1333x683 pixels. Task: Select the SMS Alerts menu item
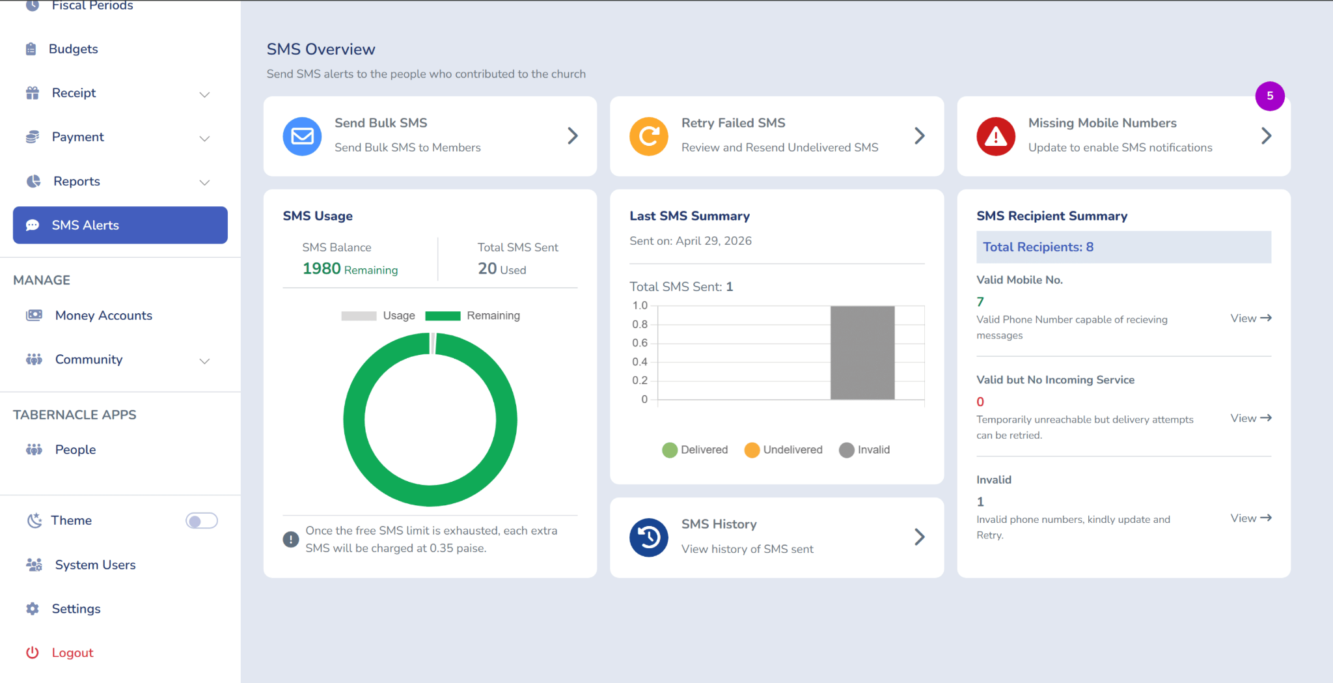pyautogui.click(x=120, y=225)
